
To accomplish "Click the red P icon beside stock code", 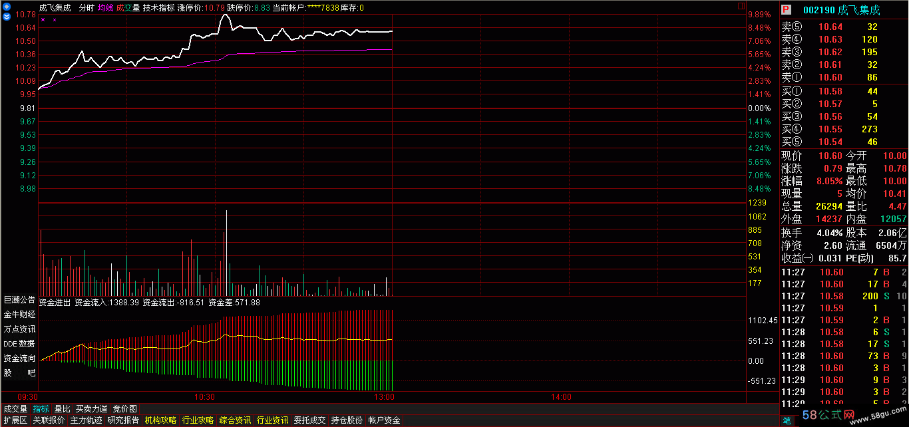I will 787,10.
